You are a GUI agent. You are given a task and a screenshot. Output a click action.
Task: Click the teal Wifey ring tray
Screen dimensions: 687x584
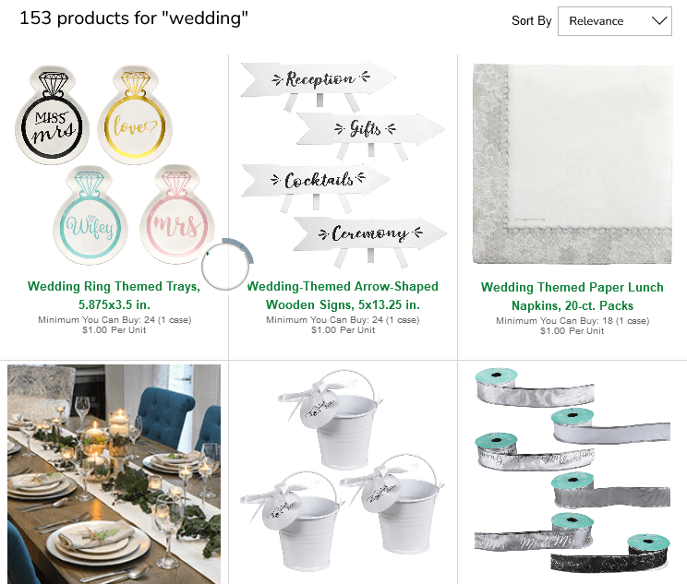click(90, 215)
